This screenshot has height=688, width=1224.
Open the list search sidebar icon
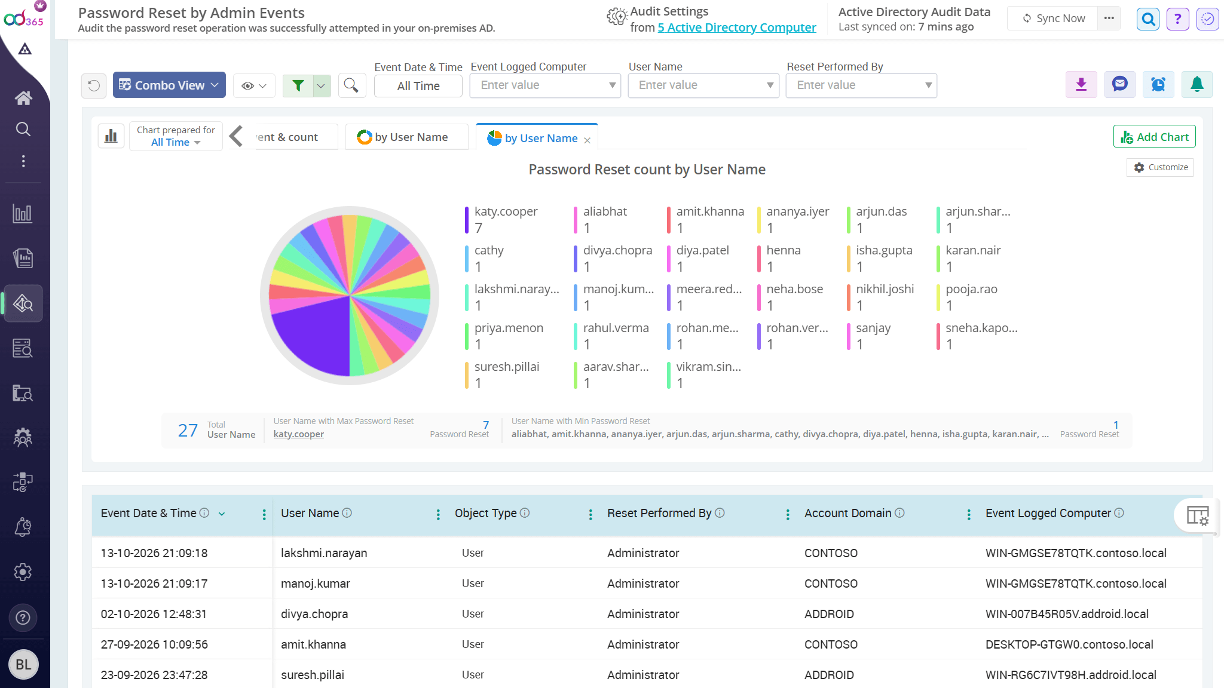coord(23,348)
